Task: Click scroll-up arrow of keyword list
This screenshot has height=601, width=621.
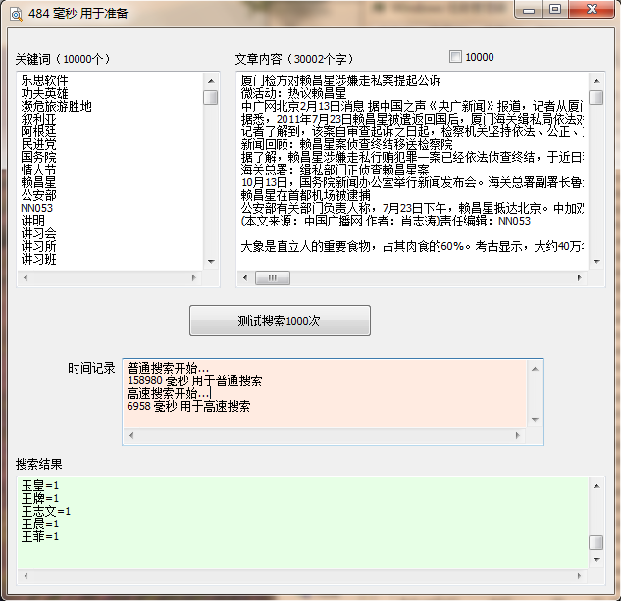Action: (211, 81)
